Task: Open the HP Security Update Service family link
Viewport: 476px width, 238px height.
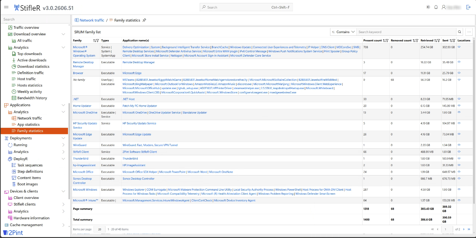Action: (x=85, y=125)
